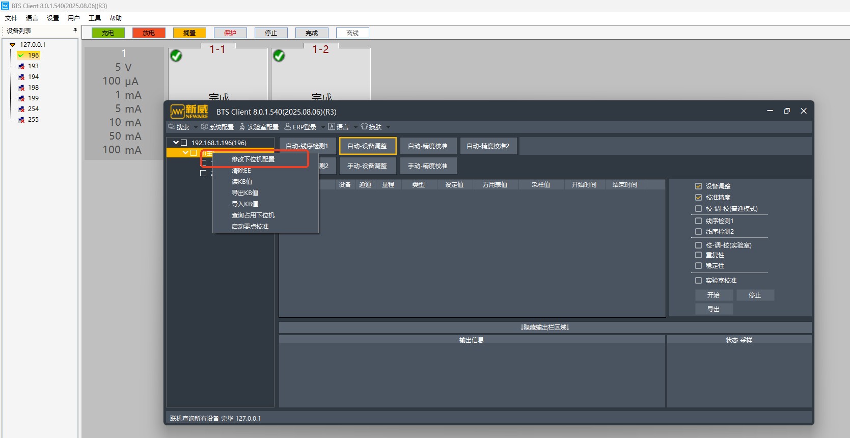
Task: Tick the 线序检测2 checkbox
Action: tap(698, 231)
